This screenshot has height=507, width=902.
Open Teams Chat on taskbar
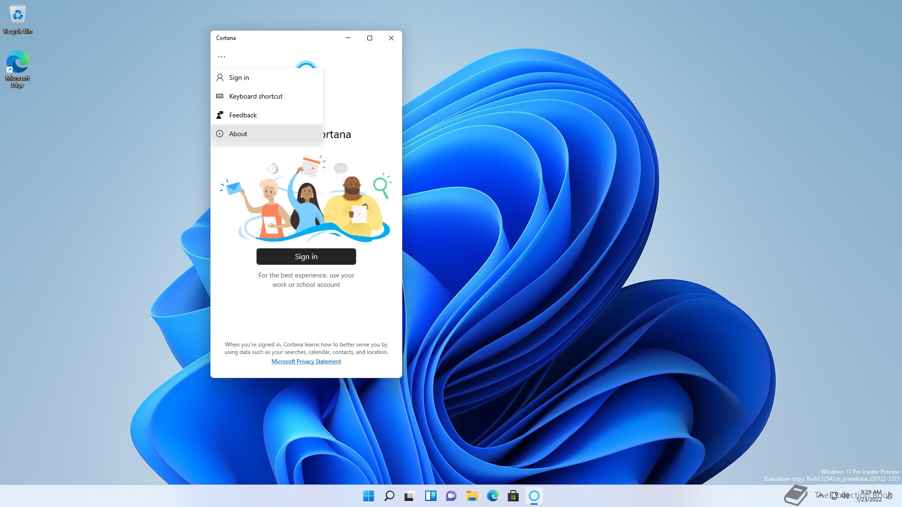(x=451, y=496)
